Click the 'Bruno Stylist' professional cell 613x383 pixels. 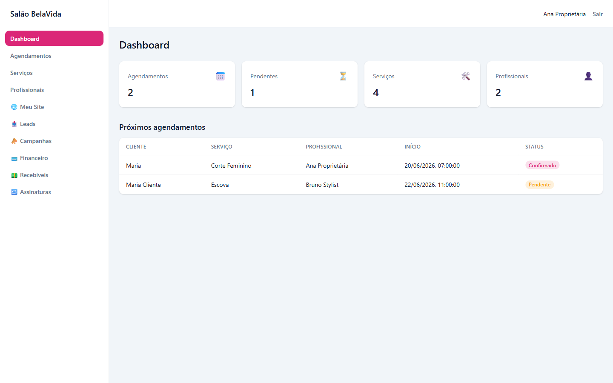click(322, 185)
